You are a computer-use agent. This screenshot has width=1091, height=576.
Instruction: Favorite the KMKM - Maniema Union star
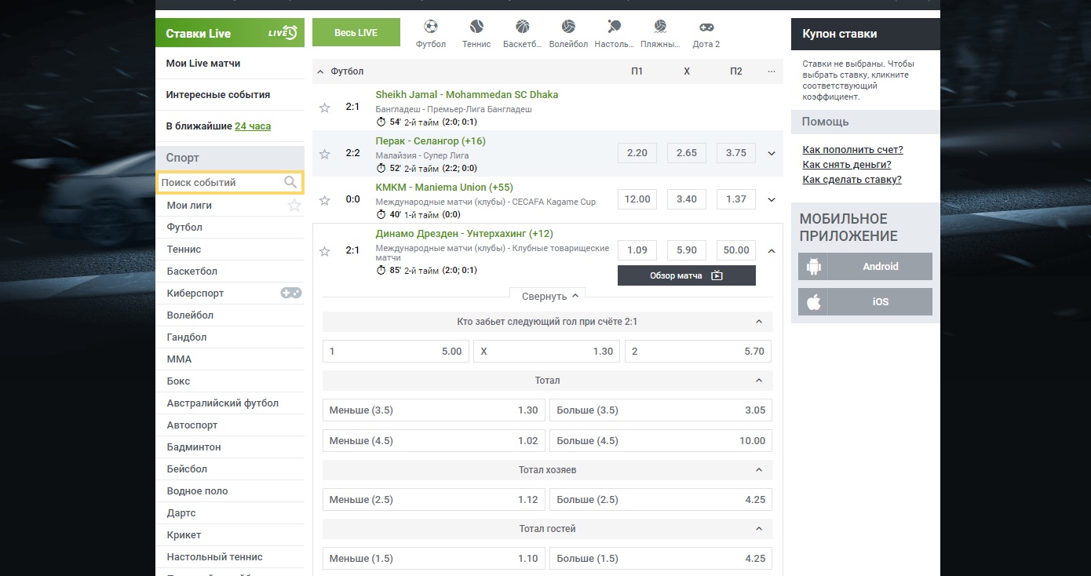tap(324, 200)
